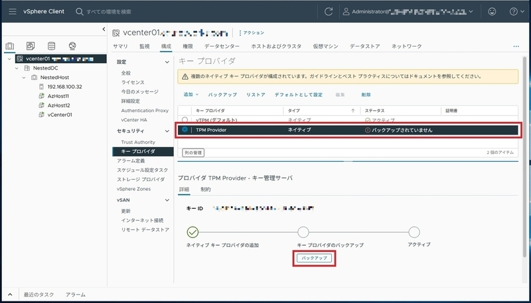Open the hamburger main menu
The width and height of the screenshot is (531, 303).
[13, 11]
